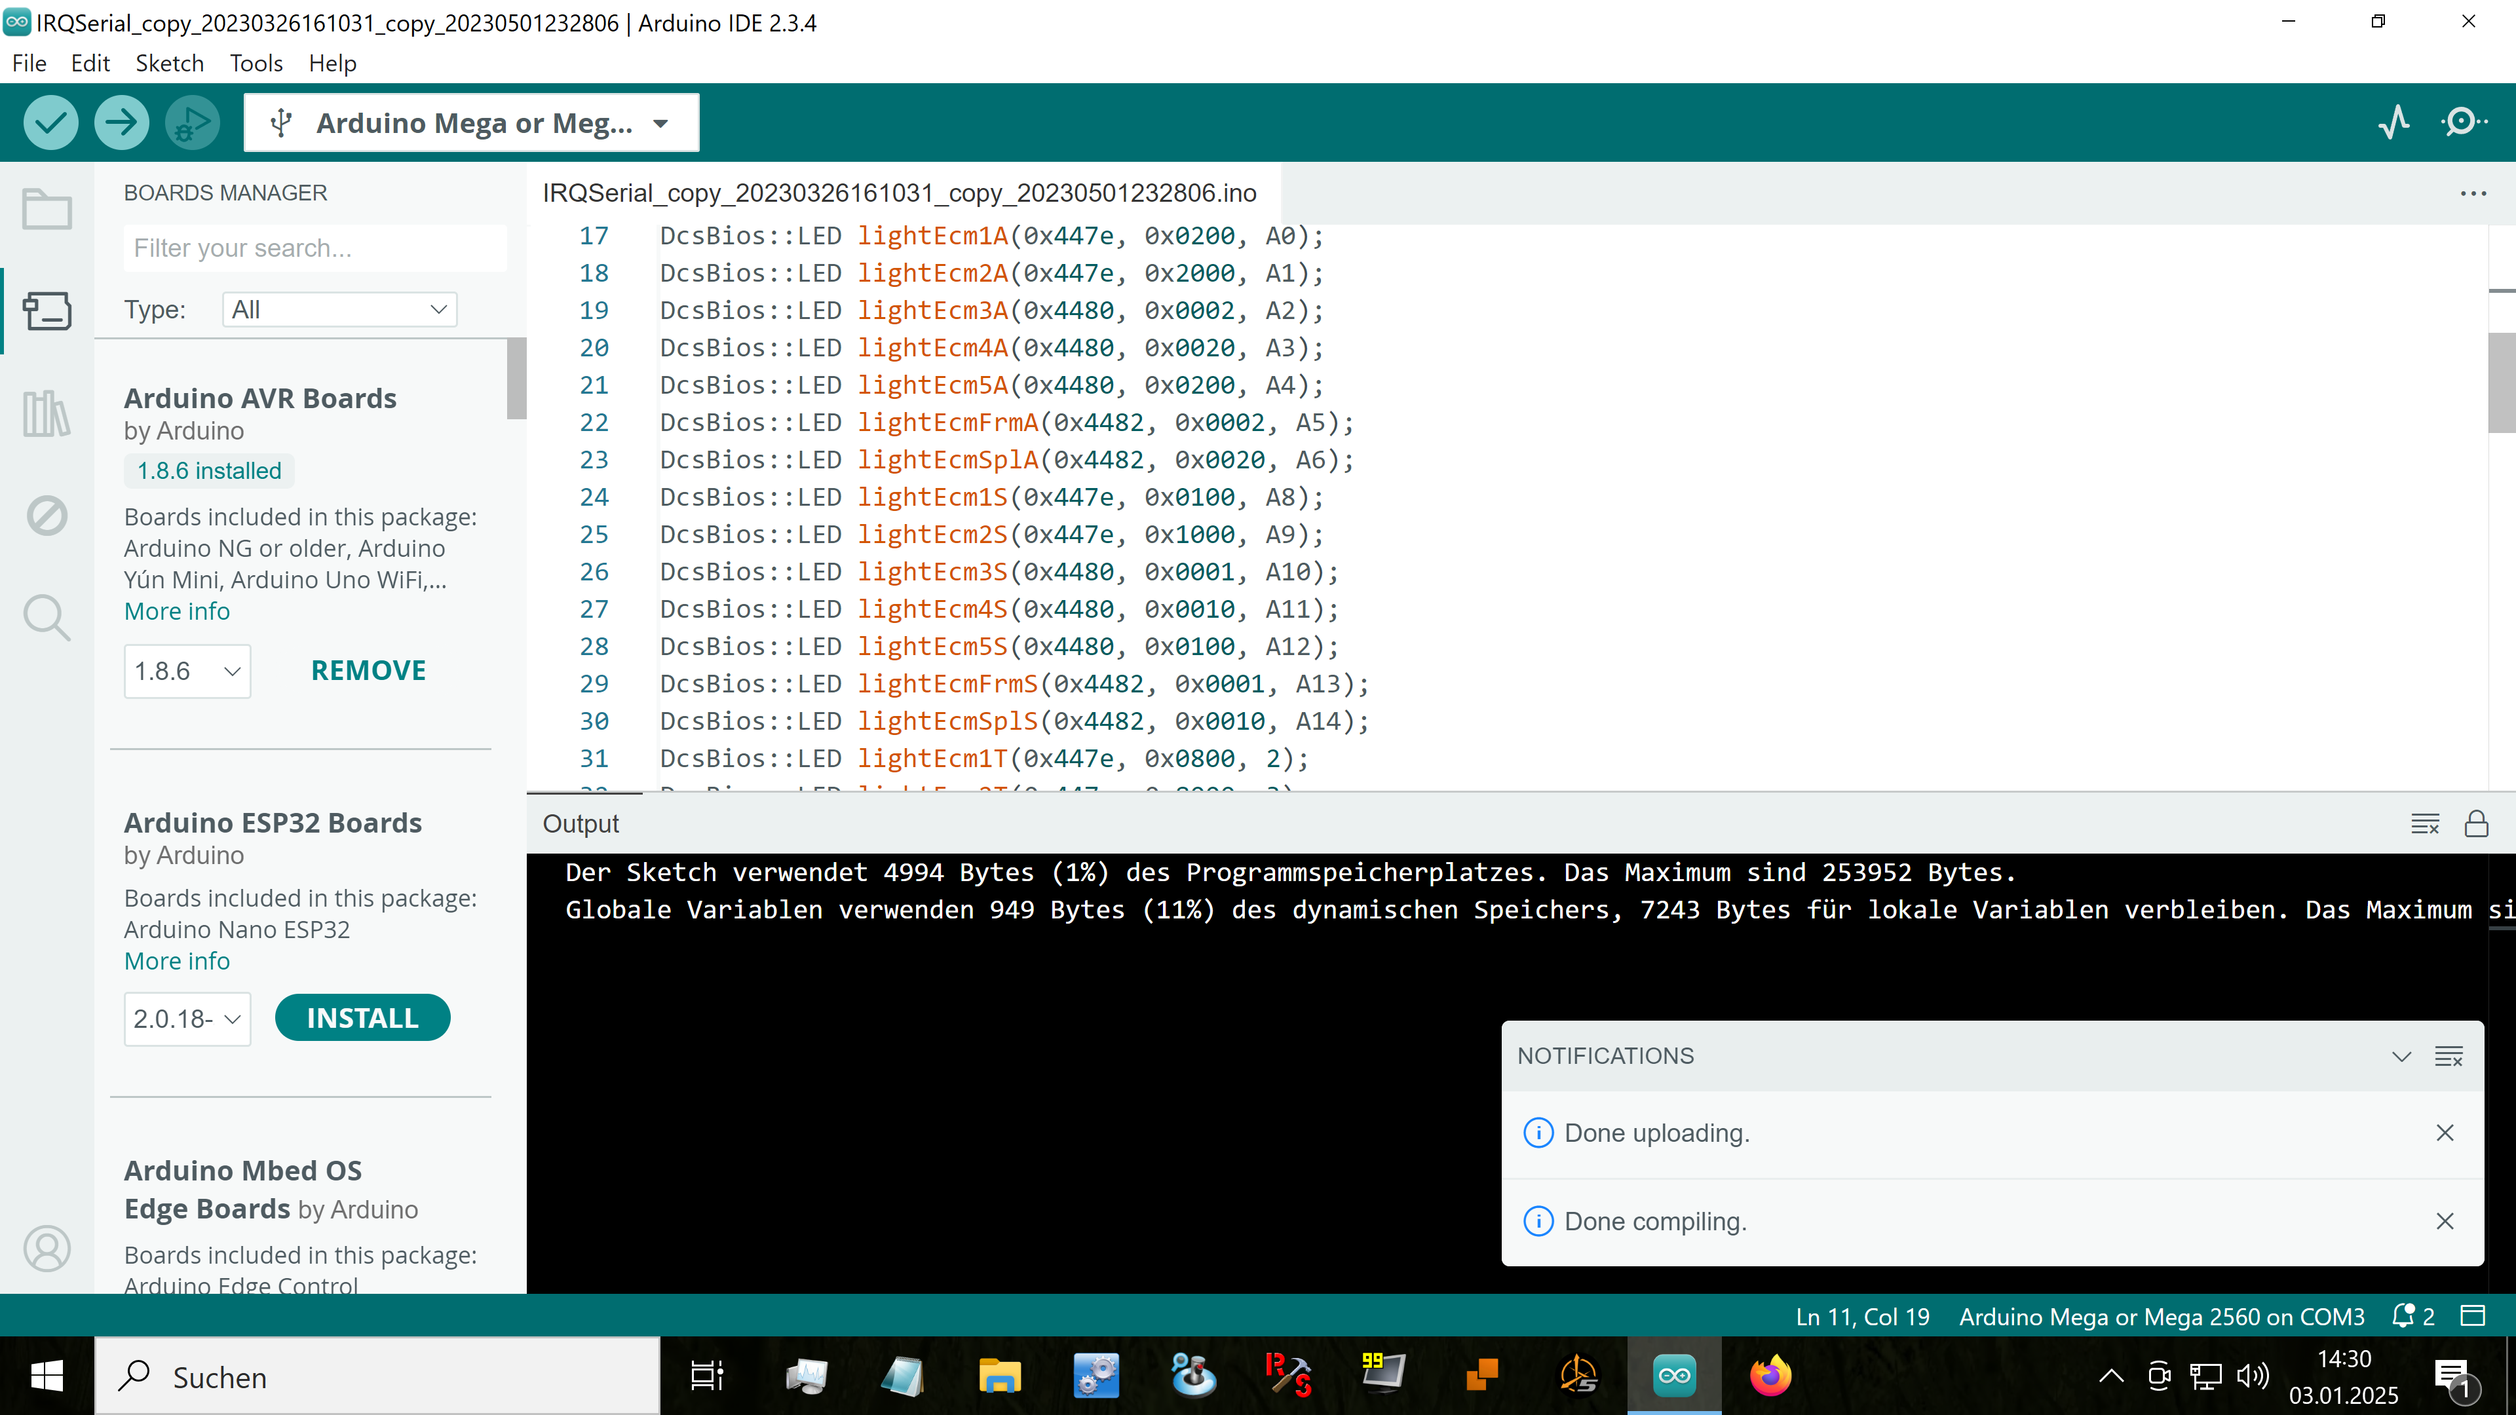Open the Edit menu
The width and height of the screenshot is (2516, 1415).
pyautogui.click(x=90, y=64)
